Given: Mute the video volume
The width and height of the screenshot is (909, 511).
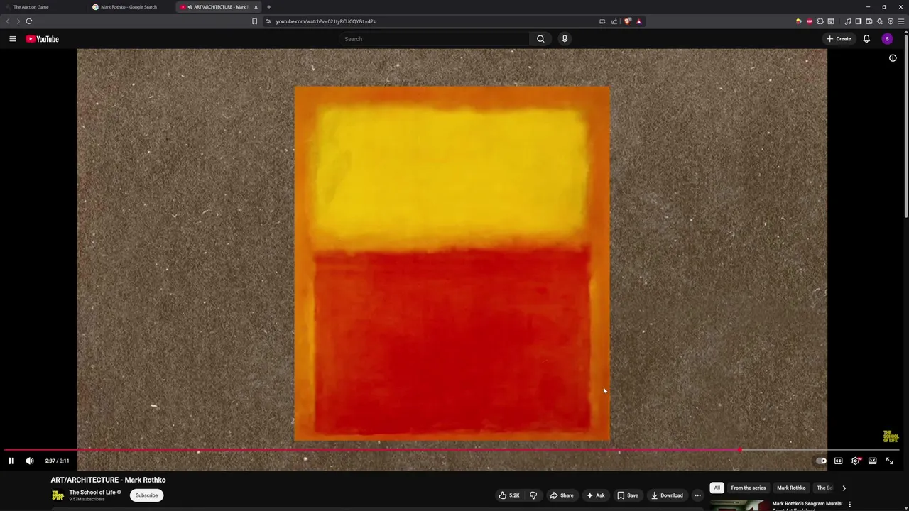Looking at the screenshot, I should (x=30, y=461).
